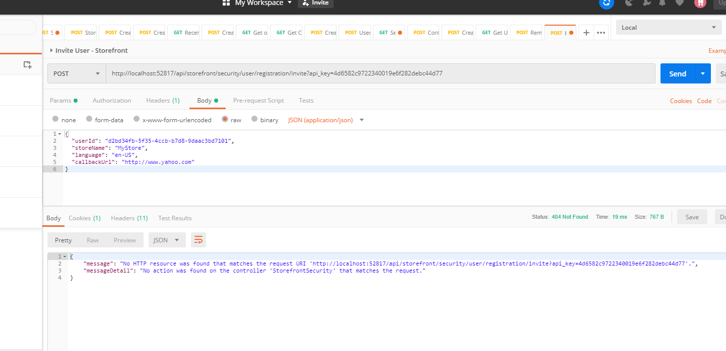Collapse request body JSON at line 1

point(60,134)
